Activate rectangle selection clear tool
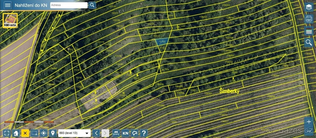316x138 pixels. (x=34, y=133)
